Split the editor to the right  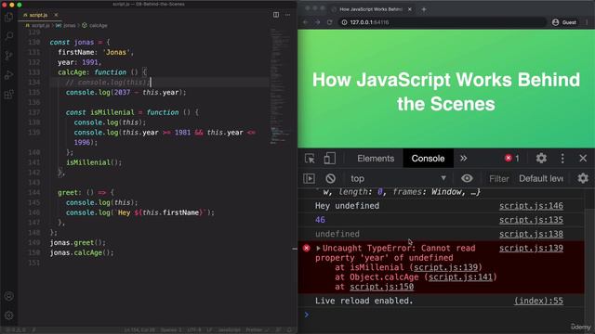click(276, 15)
